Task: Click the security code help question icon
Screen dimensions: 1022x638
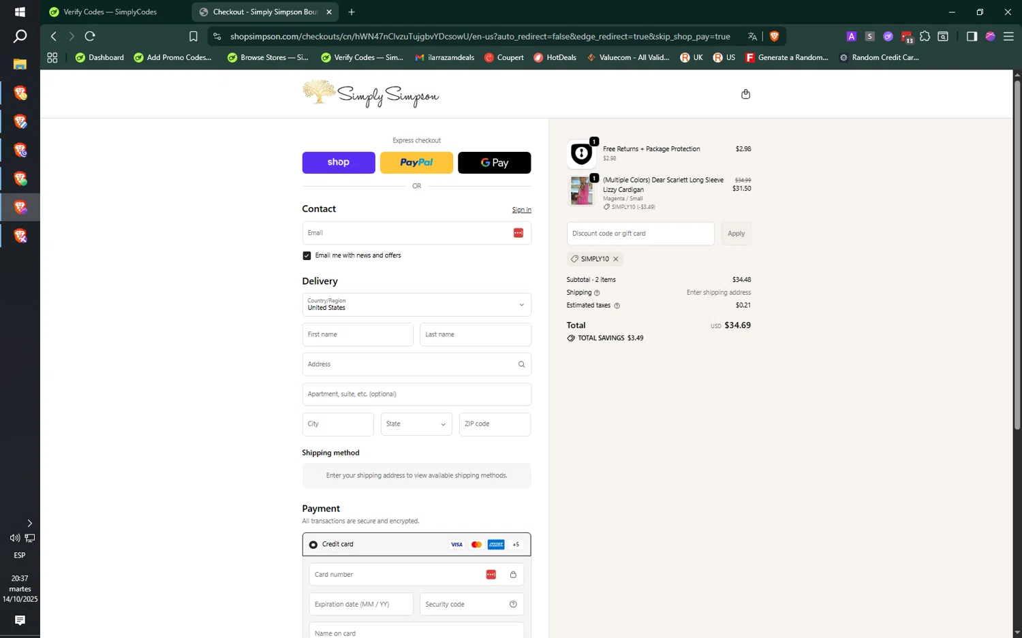Action: (513, 604)
